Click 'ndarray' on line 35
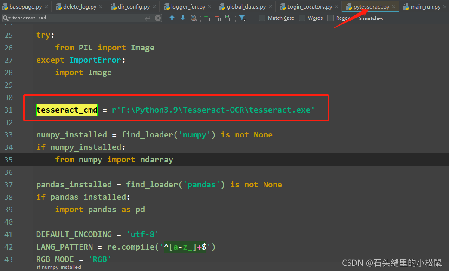This screenshot has width=449, height=271. point(157,159)
